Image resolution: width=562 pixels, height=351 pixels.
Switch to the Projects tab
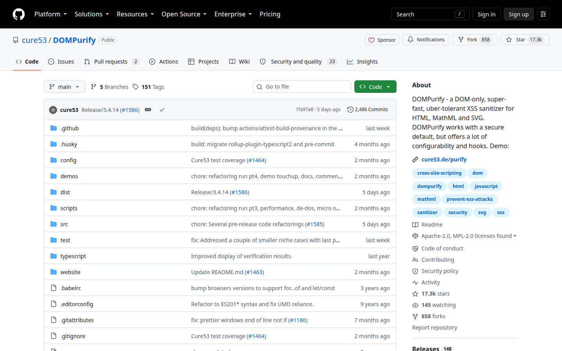pyautogui.click(x=203, y=62)
